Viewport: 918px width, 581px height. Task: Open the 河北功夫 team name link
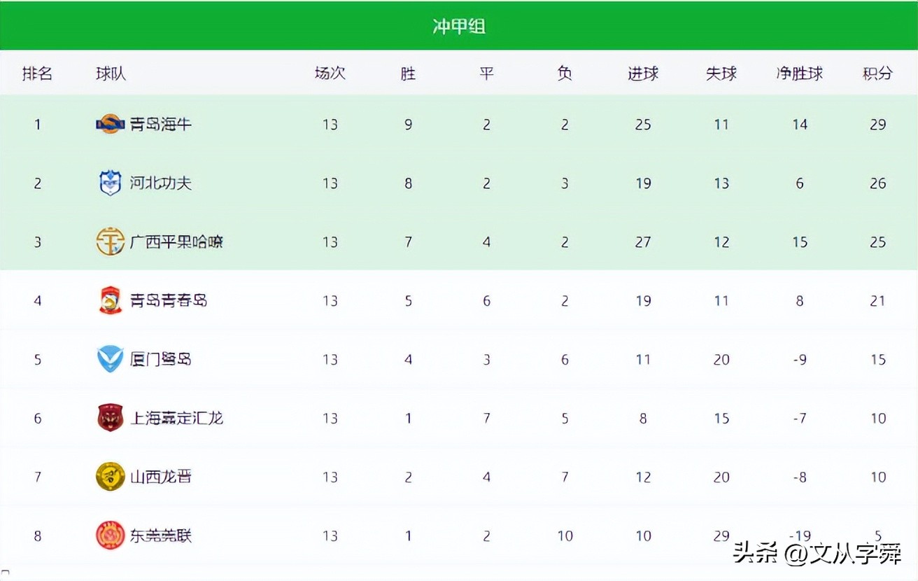click(x=160, y=183)
